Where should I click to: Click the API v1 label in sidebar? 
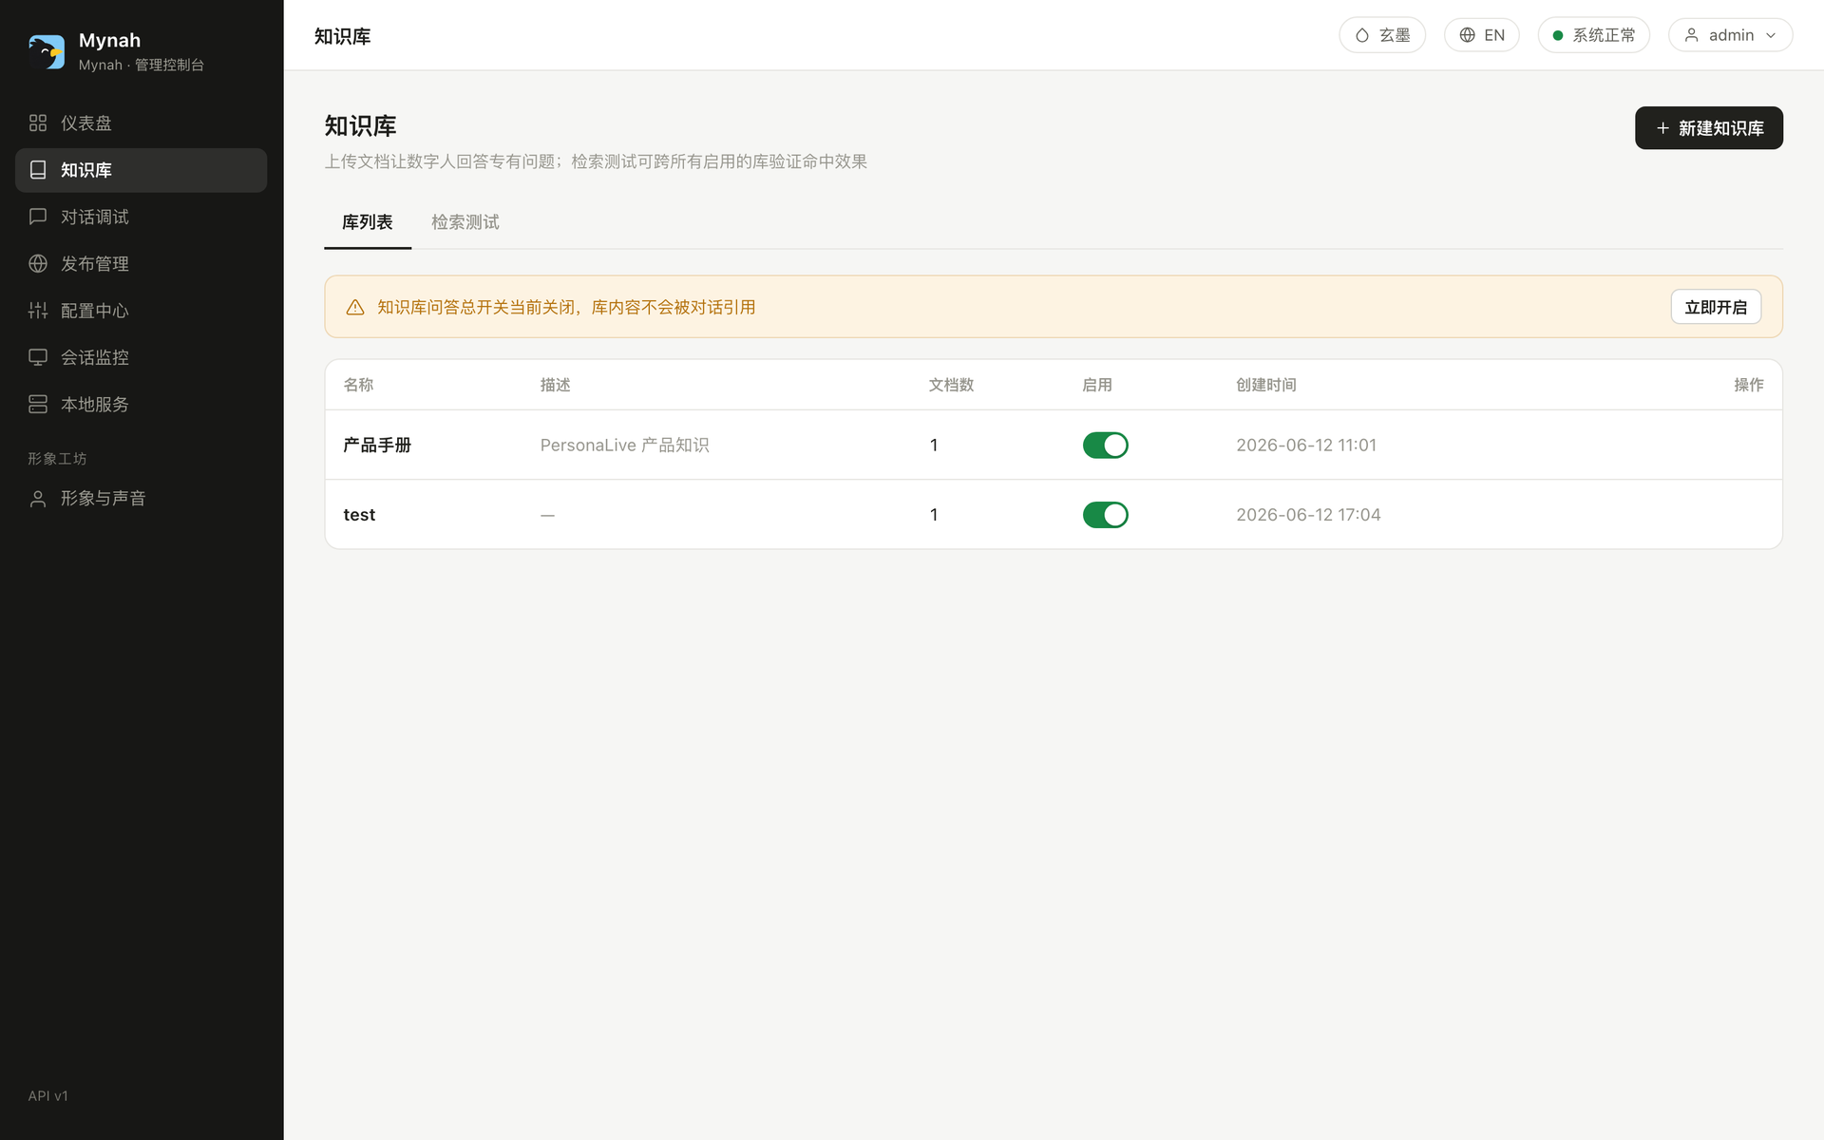(x=48, y=1095)
